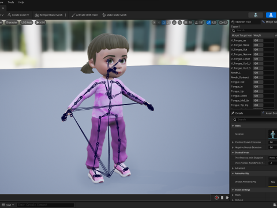The height and width of the screenshot is (208, 277).
Task: Choose the translate gizmo tool
Action: click(159, 23)
